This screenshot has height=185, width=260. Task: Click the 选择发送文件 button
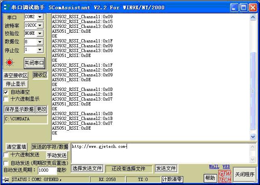click(87, 168)
